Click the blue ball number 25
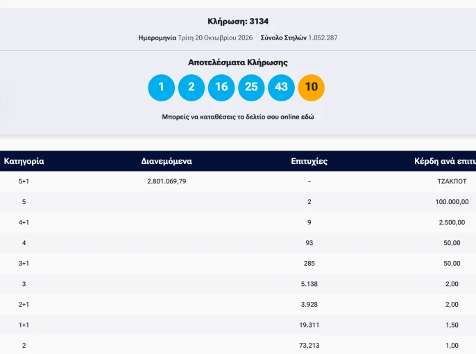This screenshot has height=354, width=476. [x=251, y=87]
